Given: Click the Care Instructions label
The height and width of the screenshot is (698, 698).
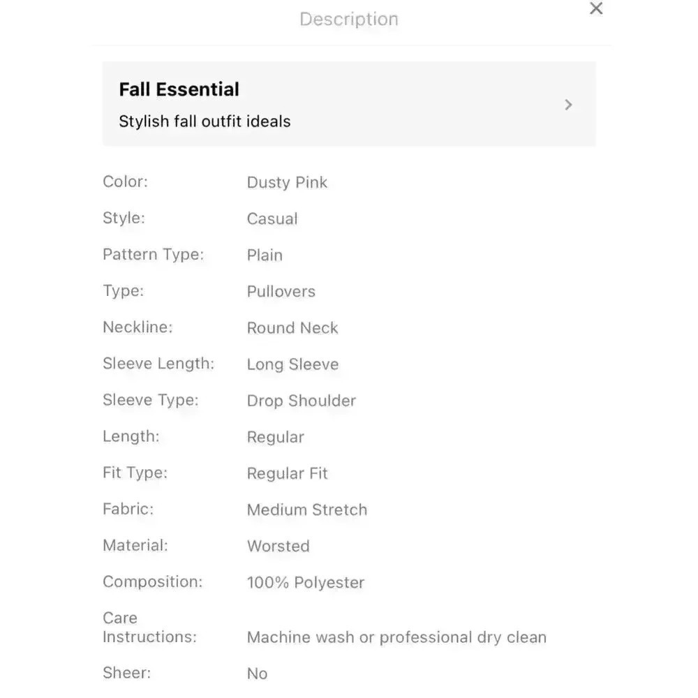Looking at the screenshot, I should coord(149,628).
